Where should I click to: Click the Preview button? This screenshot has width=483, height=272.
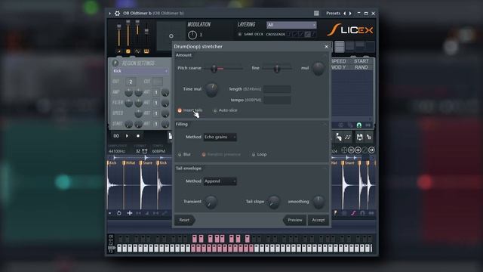[x=295, y=220]
